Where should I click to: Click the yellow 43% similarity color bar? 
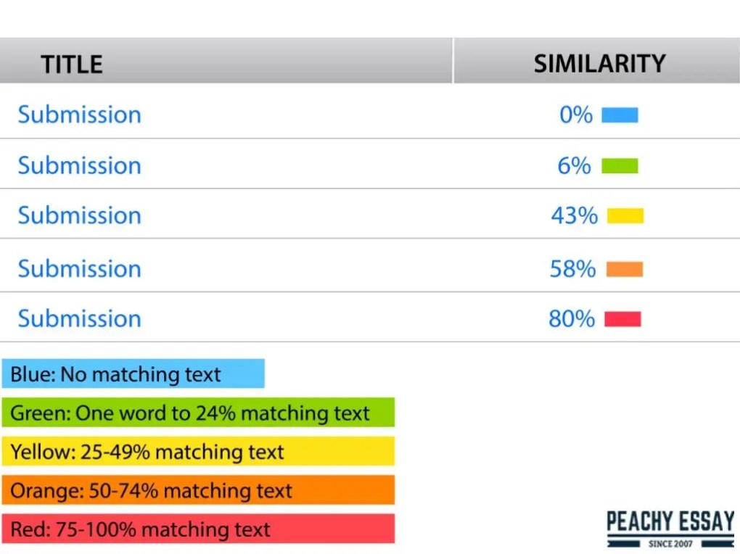click(x=625, y=216)
